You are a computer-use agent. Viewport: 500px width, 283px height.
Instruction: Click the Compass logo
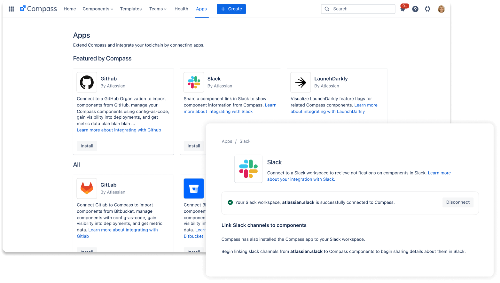click(38, 9)
